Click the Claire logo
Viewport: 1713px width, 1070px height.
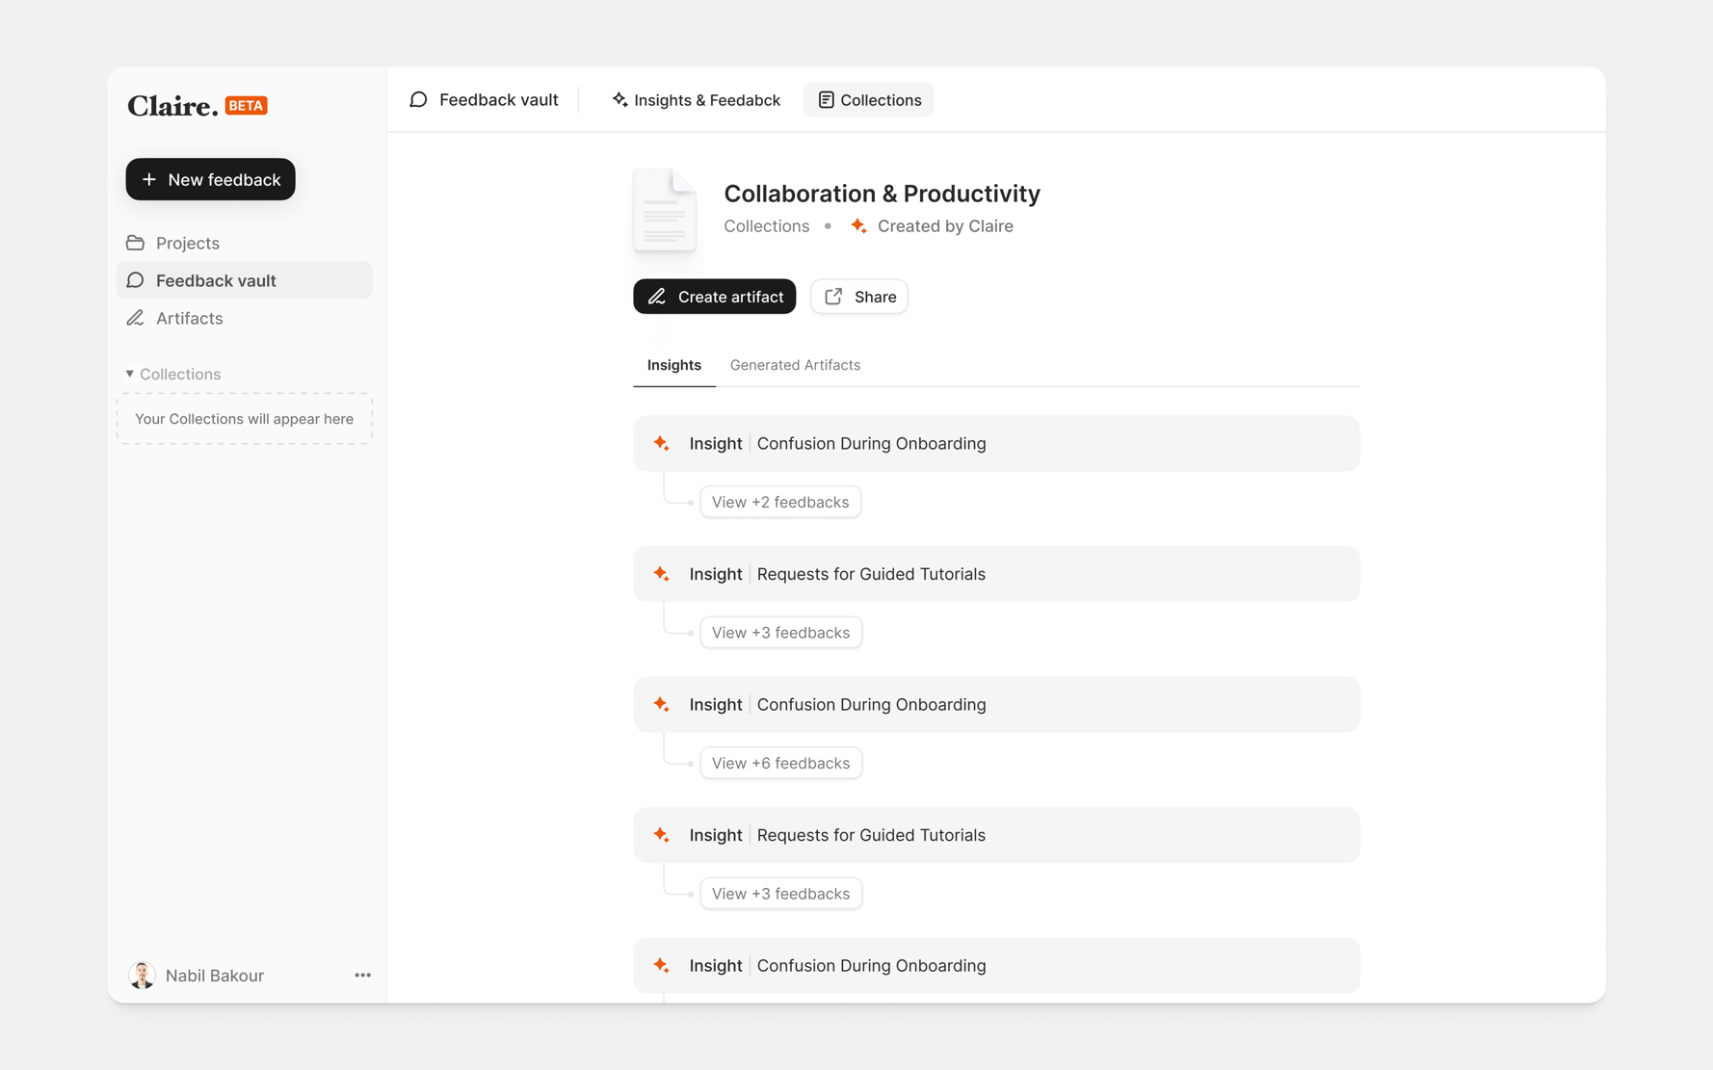pos(172,106)
